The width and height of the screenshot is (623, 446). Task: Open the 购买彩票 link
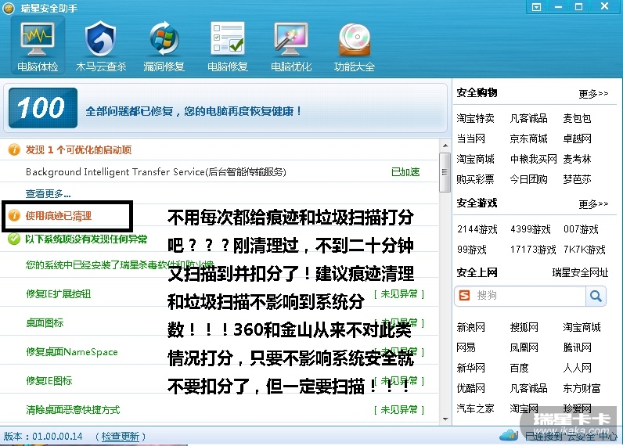(475, 179)
